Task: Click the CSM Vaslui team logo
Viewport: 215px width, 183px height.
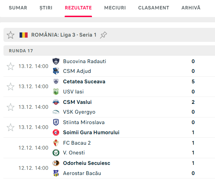Action: tap(56, 102)
